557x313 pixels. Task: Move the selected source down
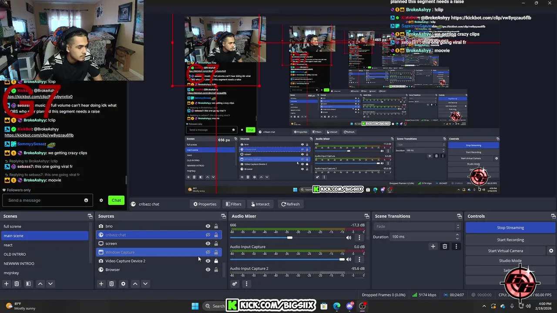[x=145, y=284]
